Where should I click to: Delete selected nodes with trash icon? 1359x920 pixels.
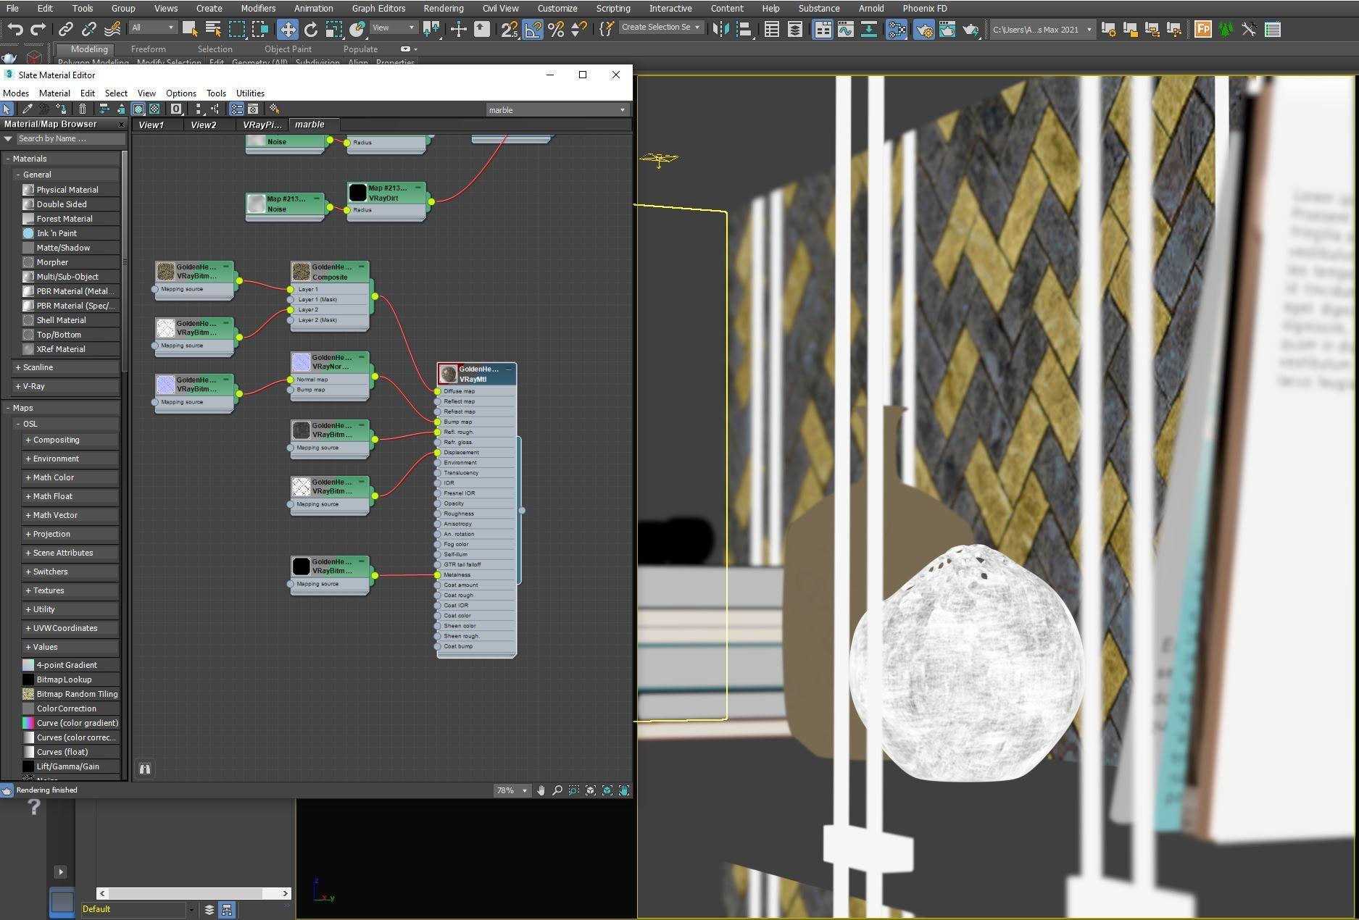(83, 109)
